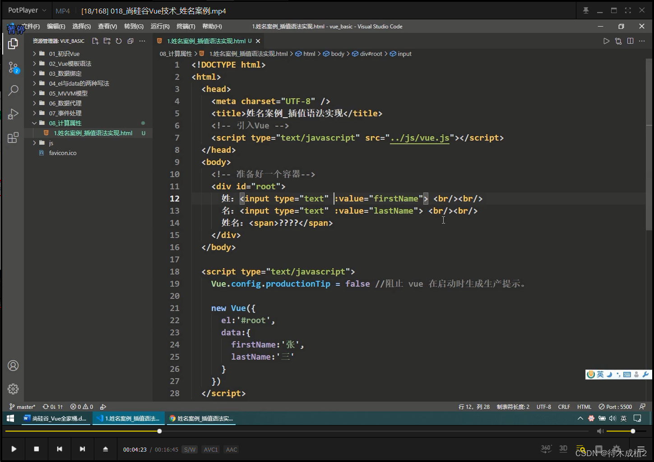Split the editor to the right
The image size is (654, 462).
(x=630, y=41)
